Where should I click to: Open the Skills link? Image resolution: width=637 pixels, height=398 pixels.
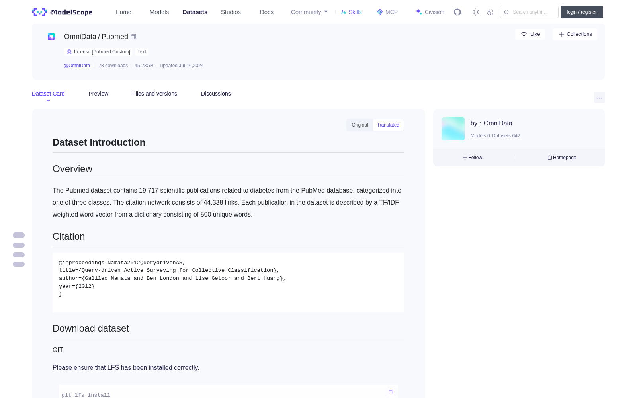pyautogui.click(x=352, y=12)
